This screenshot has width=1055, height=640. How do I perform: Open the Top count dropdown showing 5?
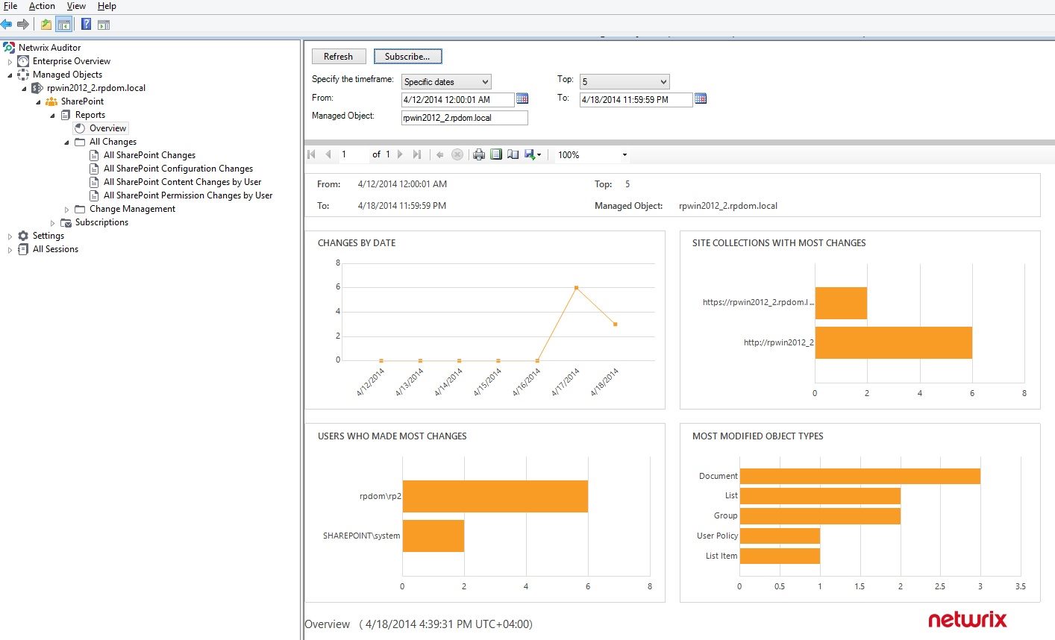[624, 81]
